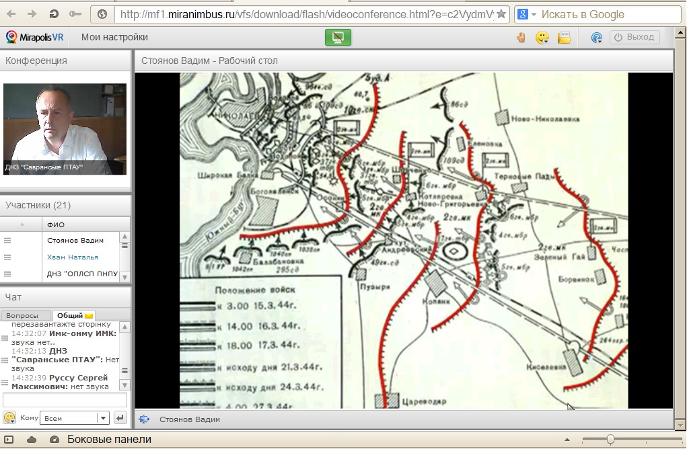Click the browser reload icon
The width and height of the screenshot is (687, 449).
[54, 14]
